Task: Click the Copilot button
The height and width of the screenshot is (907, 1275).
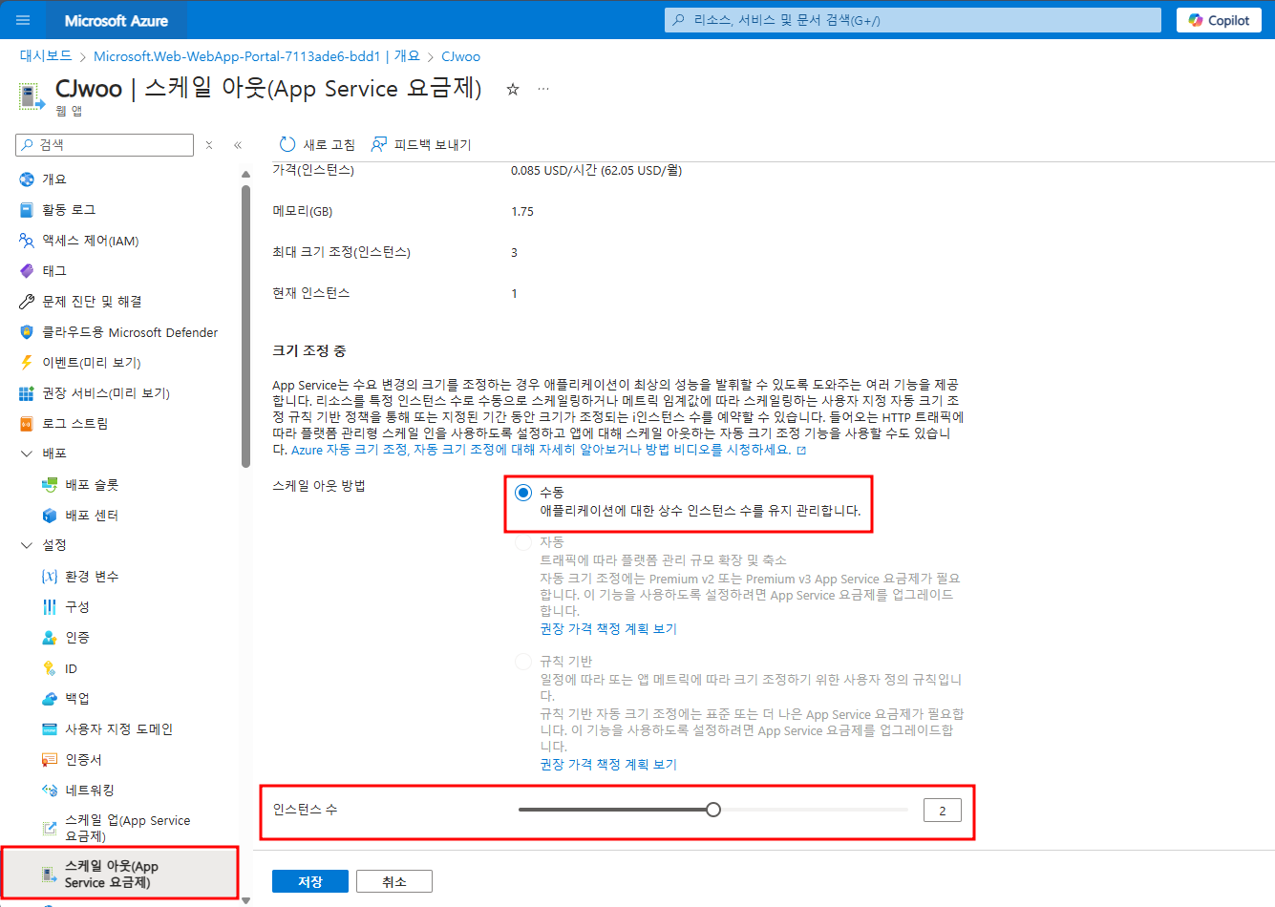Action: pos(1220,20)
